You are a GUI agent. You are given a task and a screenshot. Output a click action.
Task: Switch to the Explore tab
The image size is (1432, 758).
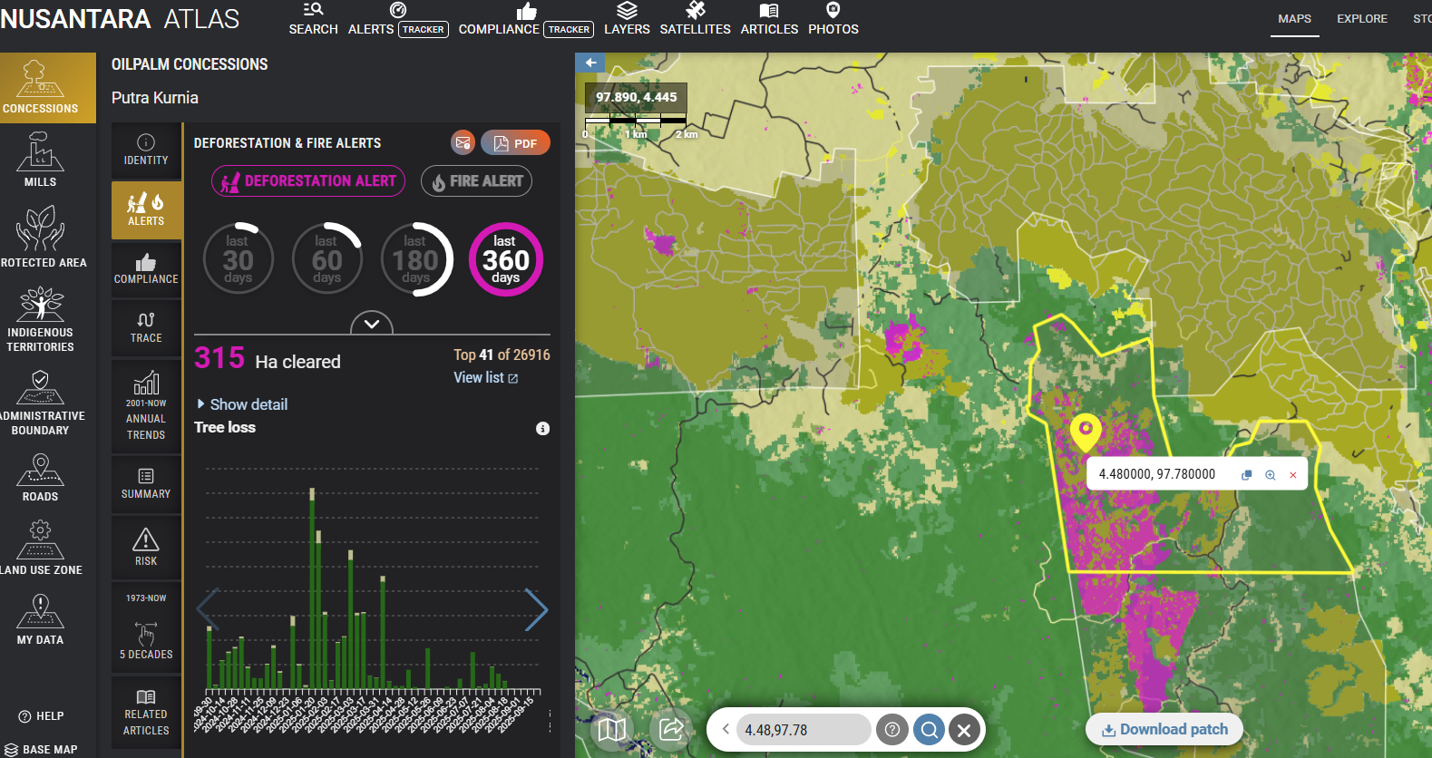[x=1361, y=19]
